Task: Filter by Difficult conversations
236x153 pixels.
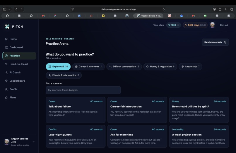Action: [x=124, y=66]
